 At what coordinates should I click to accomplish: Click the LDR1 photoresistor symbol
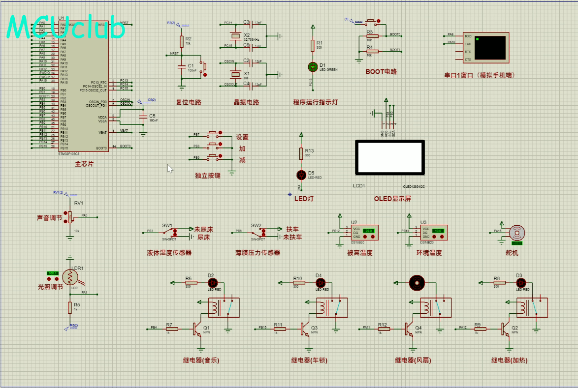(x=70, y=277)
